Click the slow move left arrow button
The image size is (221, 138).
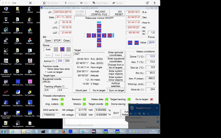click(x=94, y=36)
